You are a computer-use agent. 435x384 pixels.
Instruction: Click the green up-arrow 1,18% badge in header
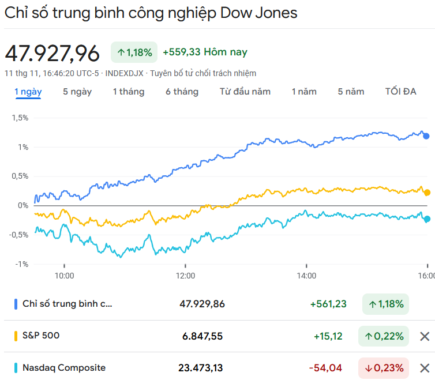pos(134,52)
